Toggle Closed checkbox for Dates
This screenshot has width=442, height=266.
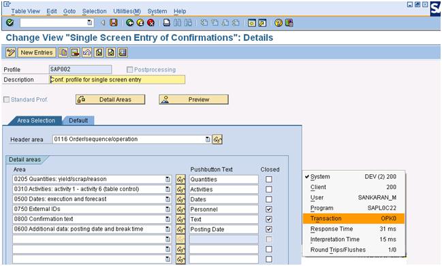(269, 199)
